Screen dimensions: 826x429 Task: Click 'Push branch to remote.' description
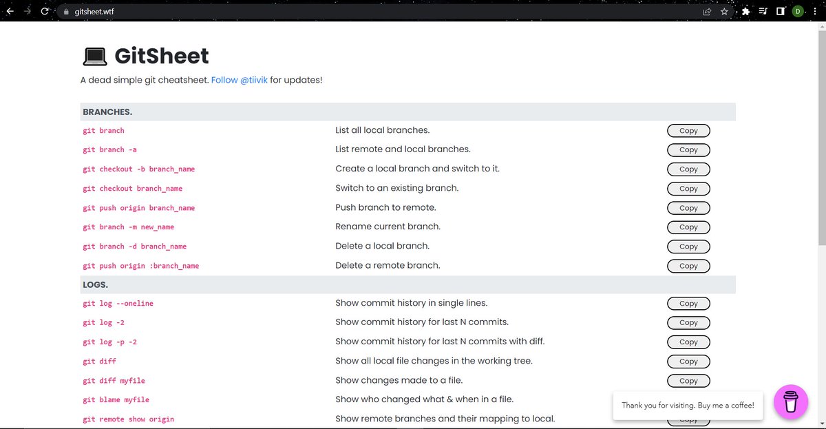(x=385, y=207)
